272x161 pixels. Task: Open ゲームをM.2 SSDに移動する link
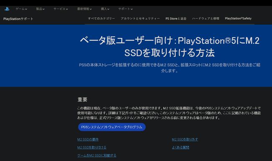(x=97, y=155)
